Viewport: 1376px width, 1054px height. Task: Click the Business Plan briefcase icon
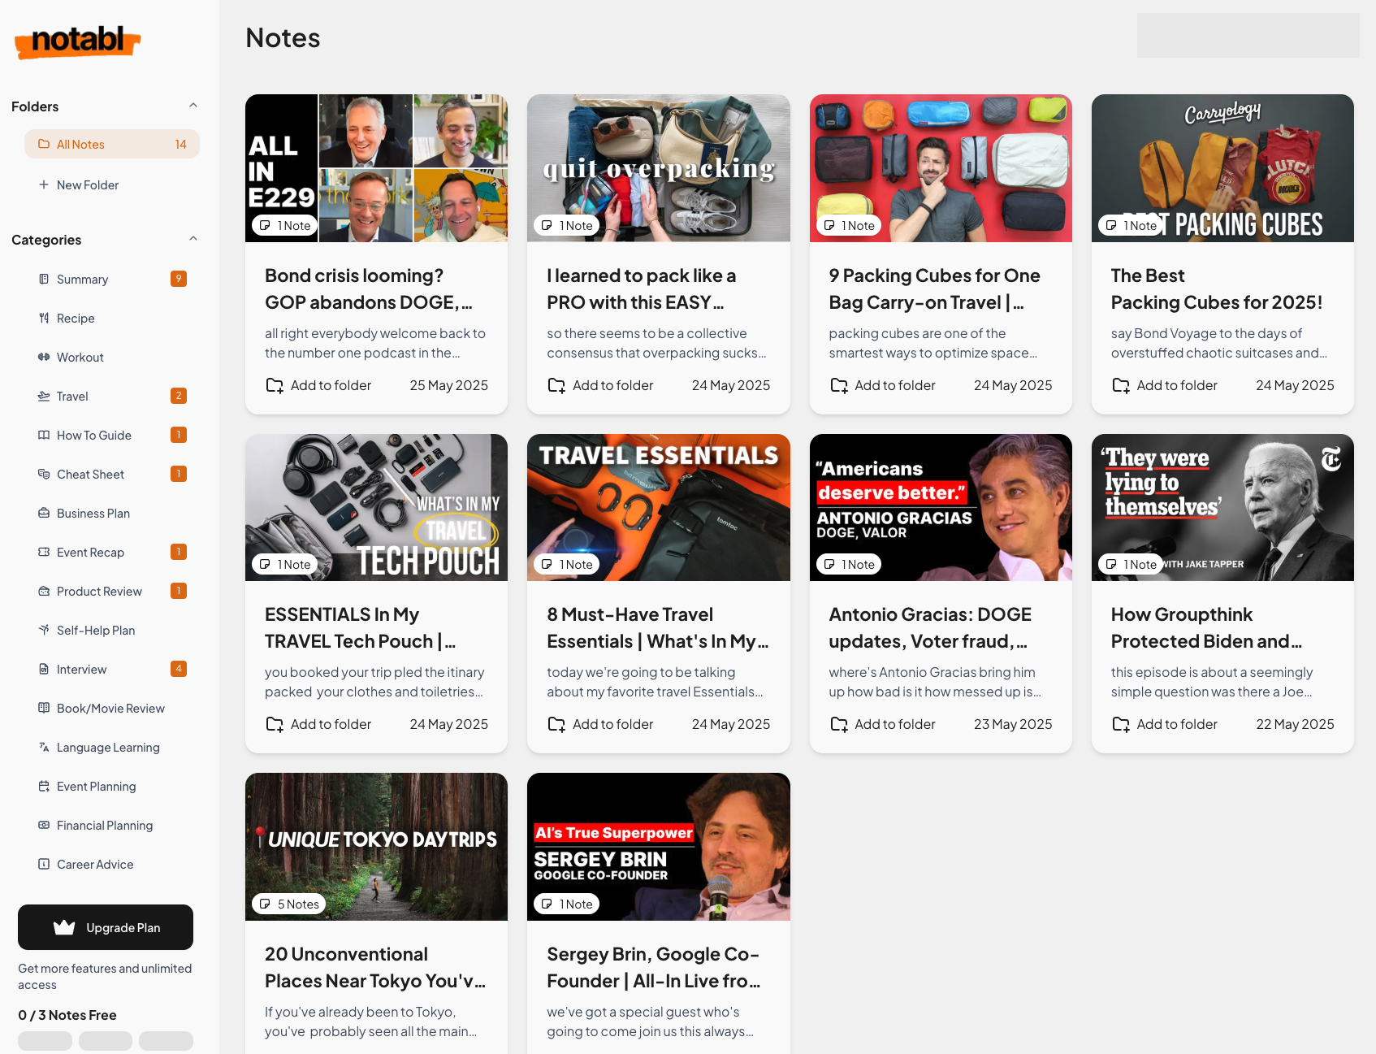(x=44, y=513)
